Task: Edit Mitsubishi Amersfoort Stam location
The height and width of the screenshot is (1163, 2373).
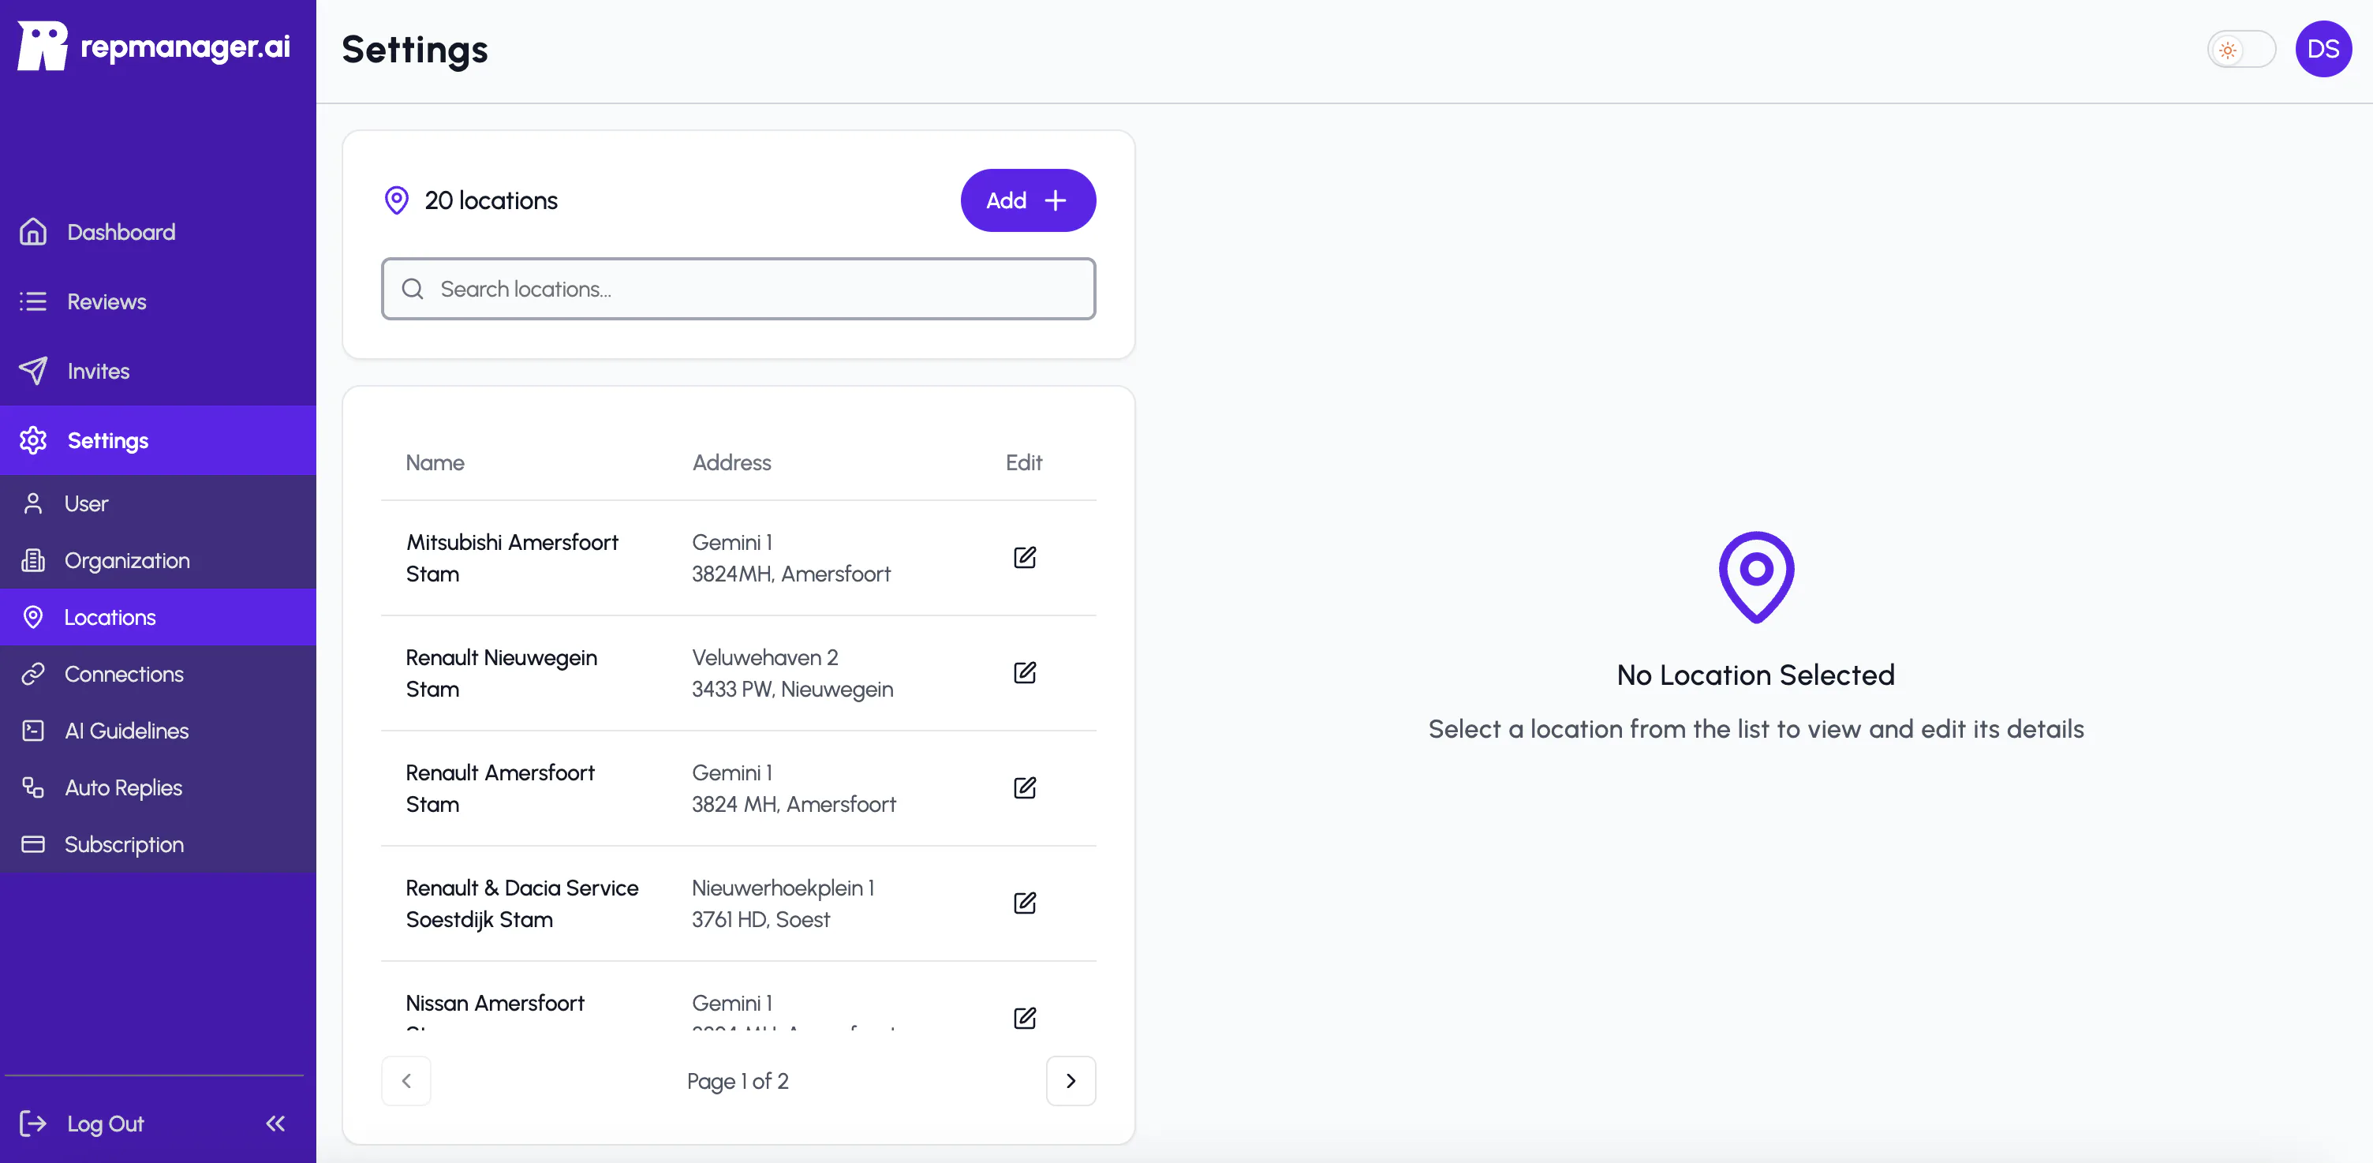Action: click(x=1024, y=558)
